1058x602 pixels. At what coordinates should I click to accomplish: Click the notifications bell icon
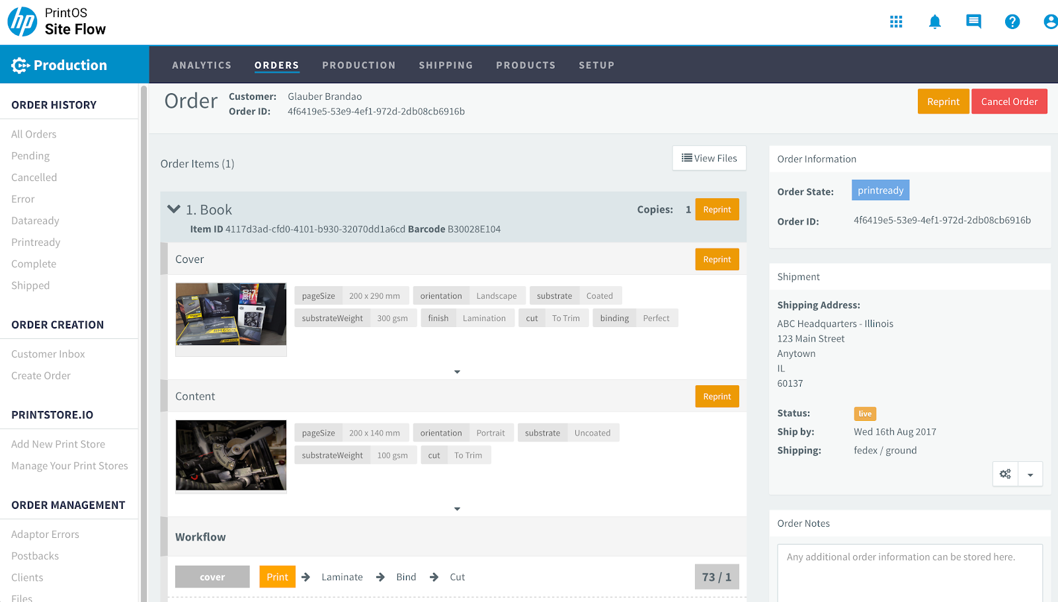click(934, 22)
